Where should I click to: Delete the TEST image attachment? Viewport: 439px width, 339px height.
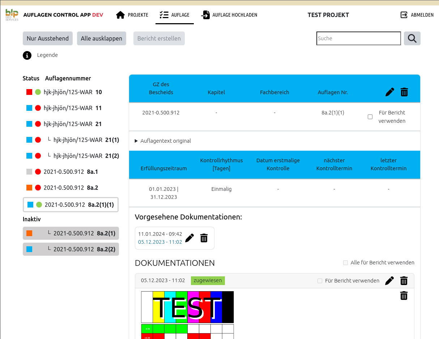click(x=404, y=296)
